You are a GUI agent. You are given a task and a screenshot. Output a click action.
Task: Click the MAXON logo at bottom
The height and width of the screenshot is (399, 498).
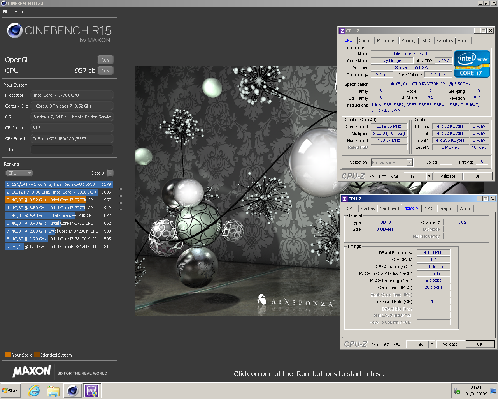point(32,371)
